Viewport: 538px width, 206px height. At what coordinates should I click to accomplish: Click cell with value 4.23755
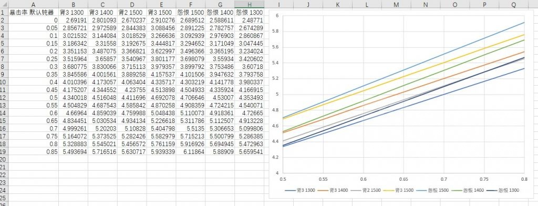132,90
